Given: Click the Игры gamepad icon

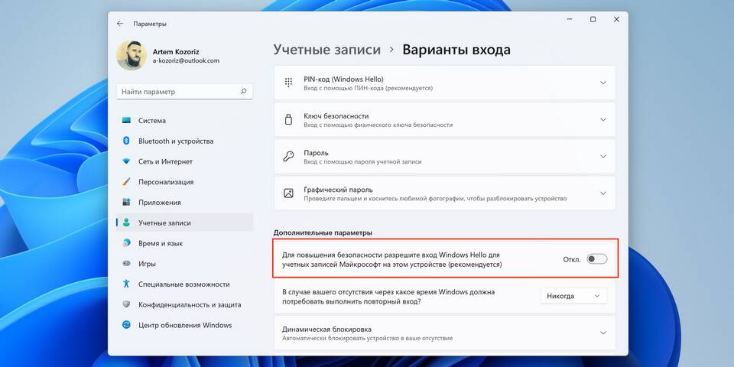Looking at the screenshot, I should (126, 264).
